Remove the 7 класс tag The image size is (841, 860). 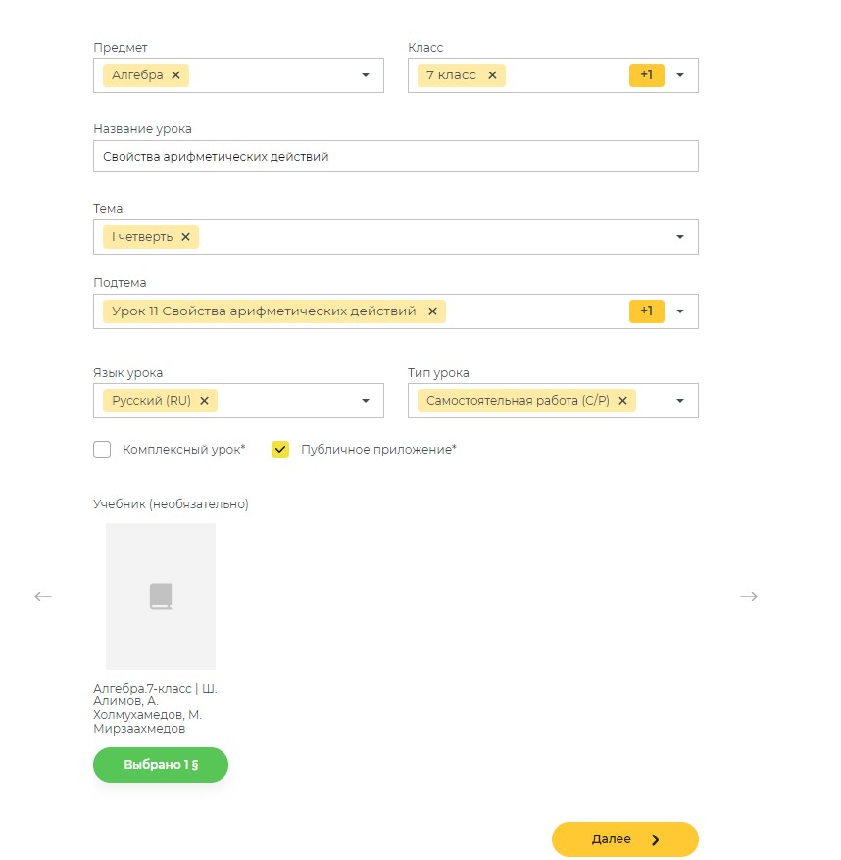(x=492, y=75)
